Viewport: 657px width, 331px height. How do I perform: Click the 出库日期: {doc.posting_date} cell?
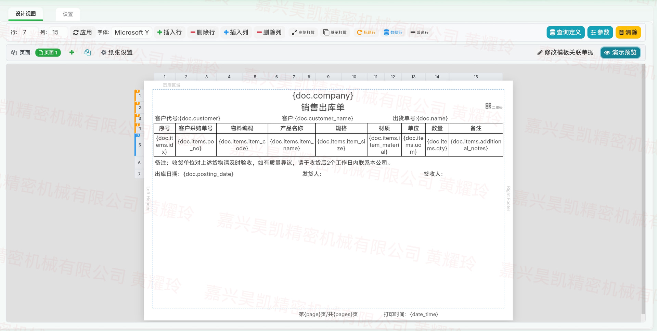[x=194, y=174]
